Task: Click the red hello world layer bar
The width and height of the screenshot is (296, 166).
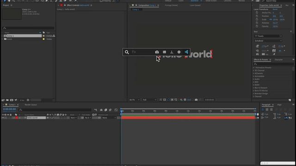Action: point(188,118)
